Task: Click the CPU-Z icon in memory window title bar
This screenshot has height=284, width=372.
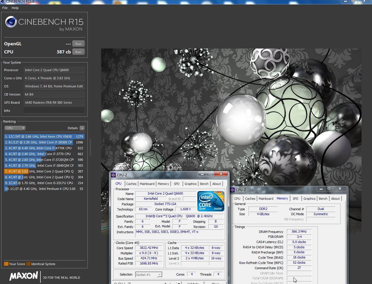Action: 232,190
